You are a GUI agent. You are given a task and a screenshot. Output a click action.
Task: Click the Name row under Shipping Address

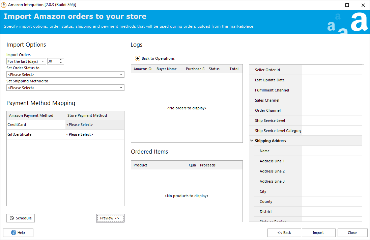click(308, 151)
